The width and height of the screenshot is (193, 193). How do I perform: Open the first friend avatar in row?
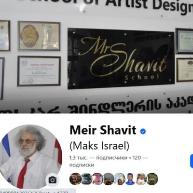(75, 179)
